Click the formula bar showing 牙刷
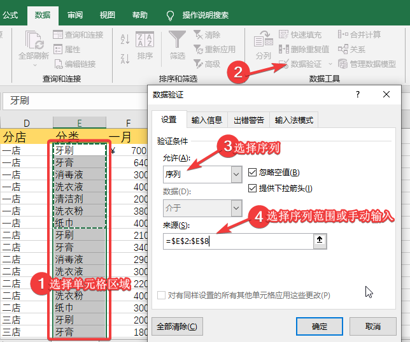 click(74, 101)
